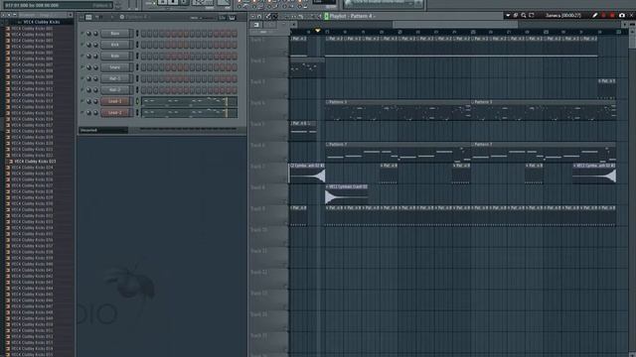Image resolution: width=636 pixels, height=357 pixels.
Task: Select cymbal audio clip on Track 8
Action: tap(347, 194)
